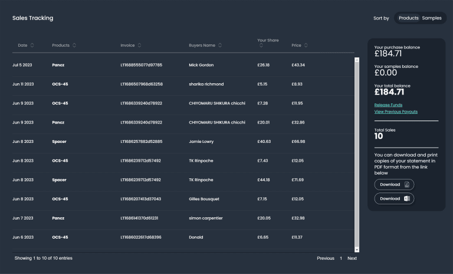Download the statement with the PDF icon
The image size is (453, 274).
(x=394, y=185)
